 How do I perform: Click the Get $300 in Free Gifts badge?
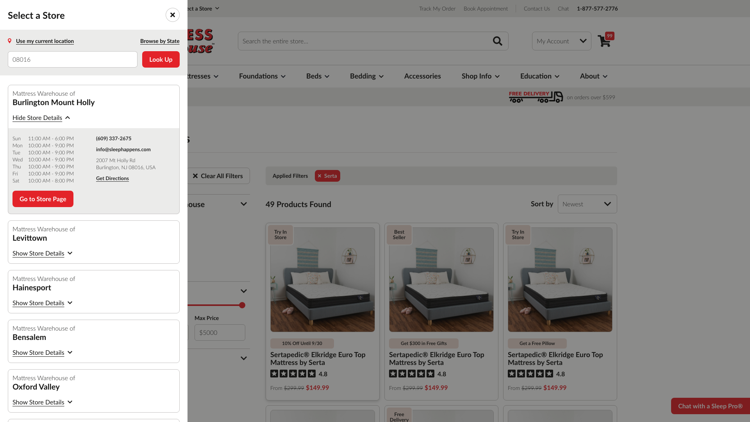[424, 343]
